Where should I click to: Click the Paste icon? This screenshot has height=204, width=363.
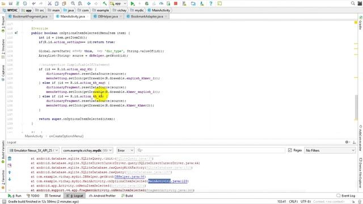(64, 3)
